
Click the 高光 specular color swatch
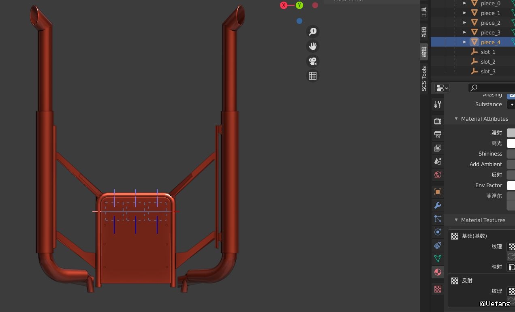tap(511, 143)
